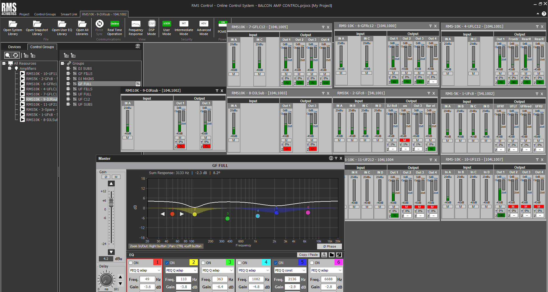The image size is (548, 292).
Task: Enable EQ band 3 ON checkbox
Action: pos(203,263)
